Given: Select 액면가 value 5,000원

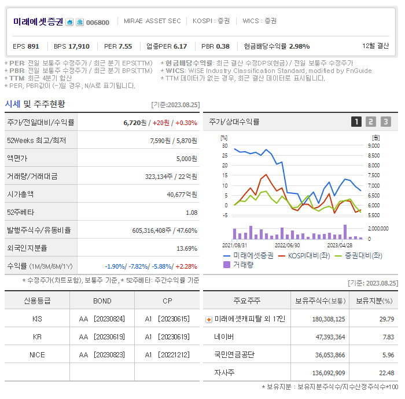Looking at the screenshot, I should [x=186, y=159].
